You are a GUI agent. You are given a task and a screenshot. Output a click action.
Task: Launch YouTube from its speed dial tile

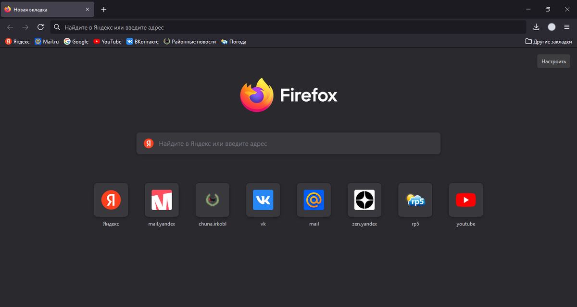tap(465, 200)
